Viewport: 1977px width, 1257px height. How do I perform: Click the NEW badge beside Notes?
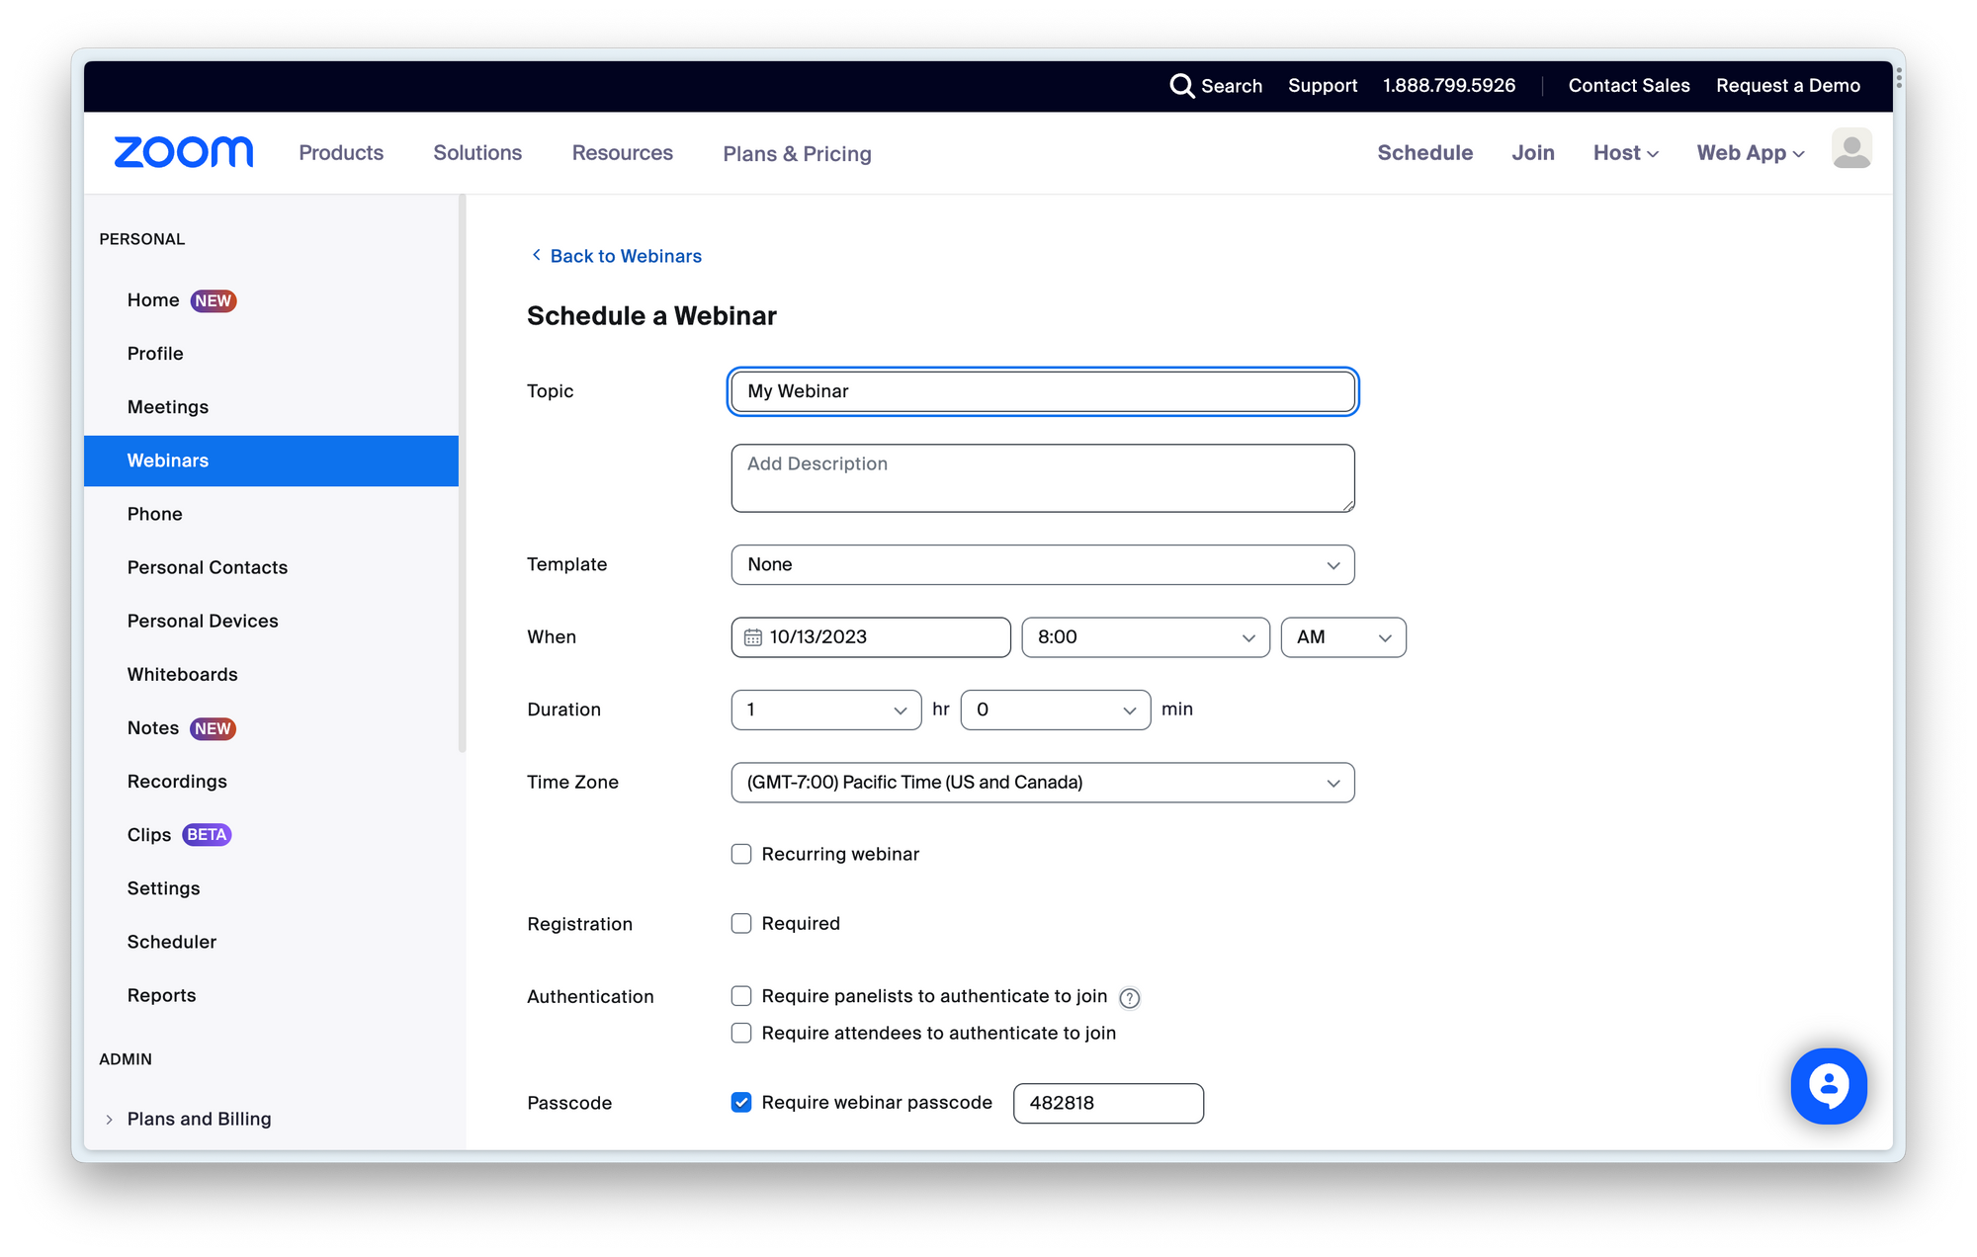214,728
